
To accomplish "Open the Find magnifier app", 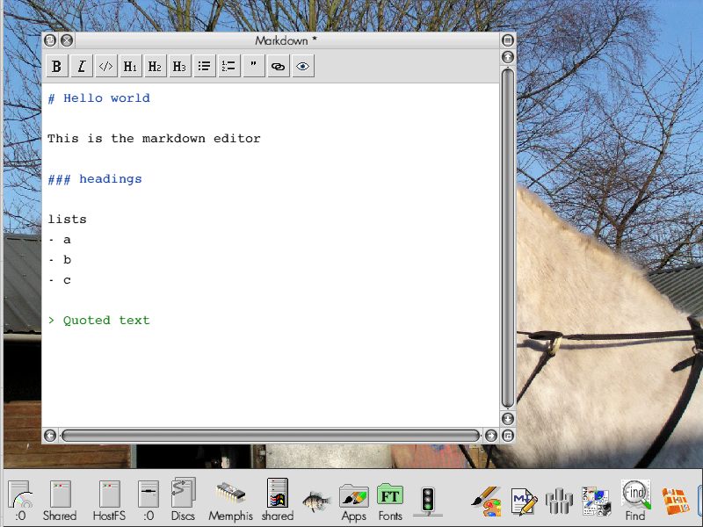I will pos(635,501).
